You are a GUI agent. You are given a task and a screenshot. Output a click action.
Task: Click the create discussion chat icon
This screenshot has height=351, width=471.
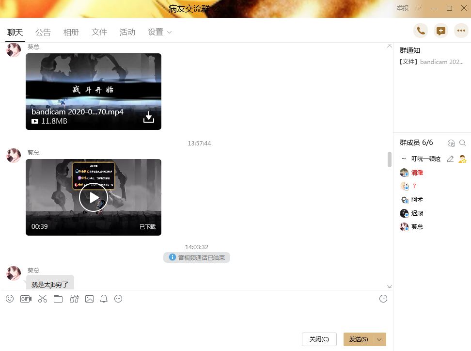point(441,31)
